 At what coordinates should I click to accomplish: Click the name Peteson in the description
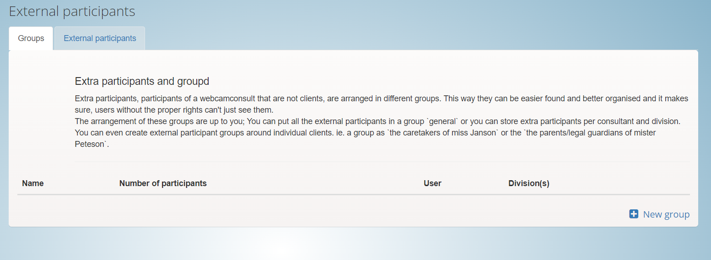tap(90, 144)
